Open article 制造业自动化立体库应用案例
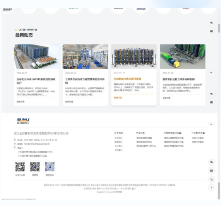The height and width of the screenshot is (206, 221). tap(178, 79)
